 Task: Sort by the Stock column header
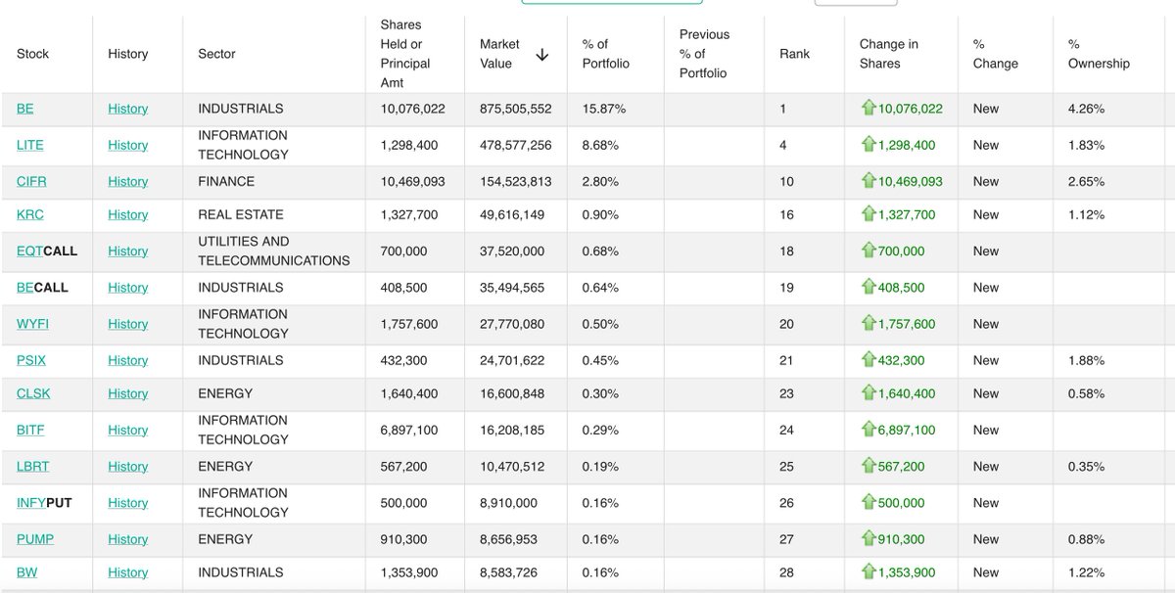tap(32, 54)
